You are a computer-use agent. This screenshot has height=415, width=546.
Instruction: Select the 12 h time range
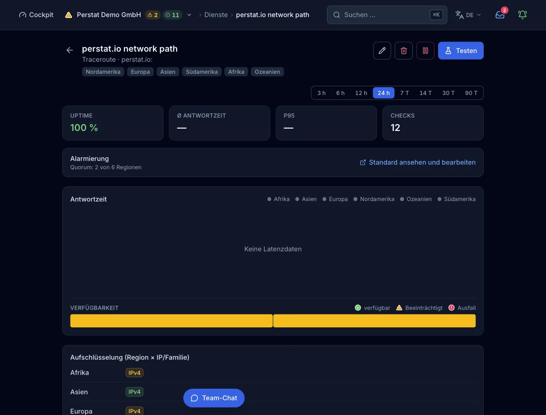coord(361,93)
